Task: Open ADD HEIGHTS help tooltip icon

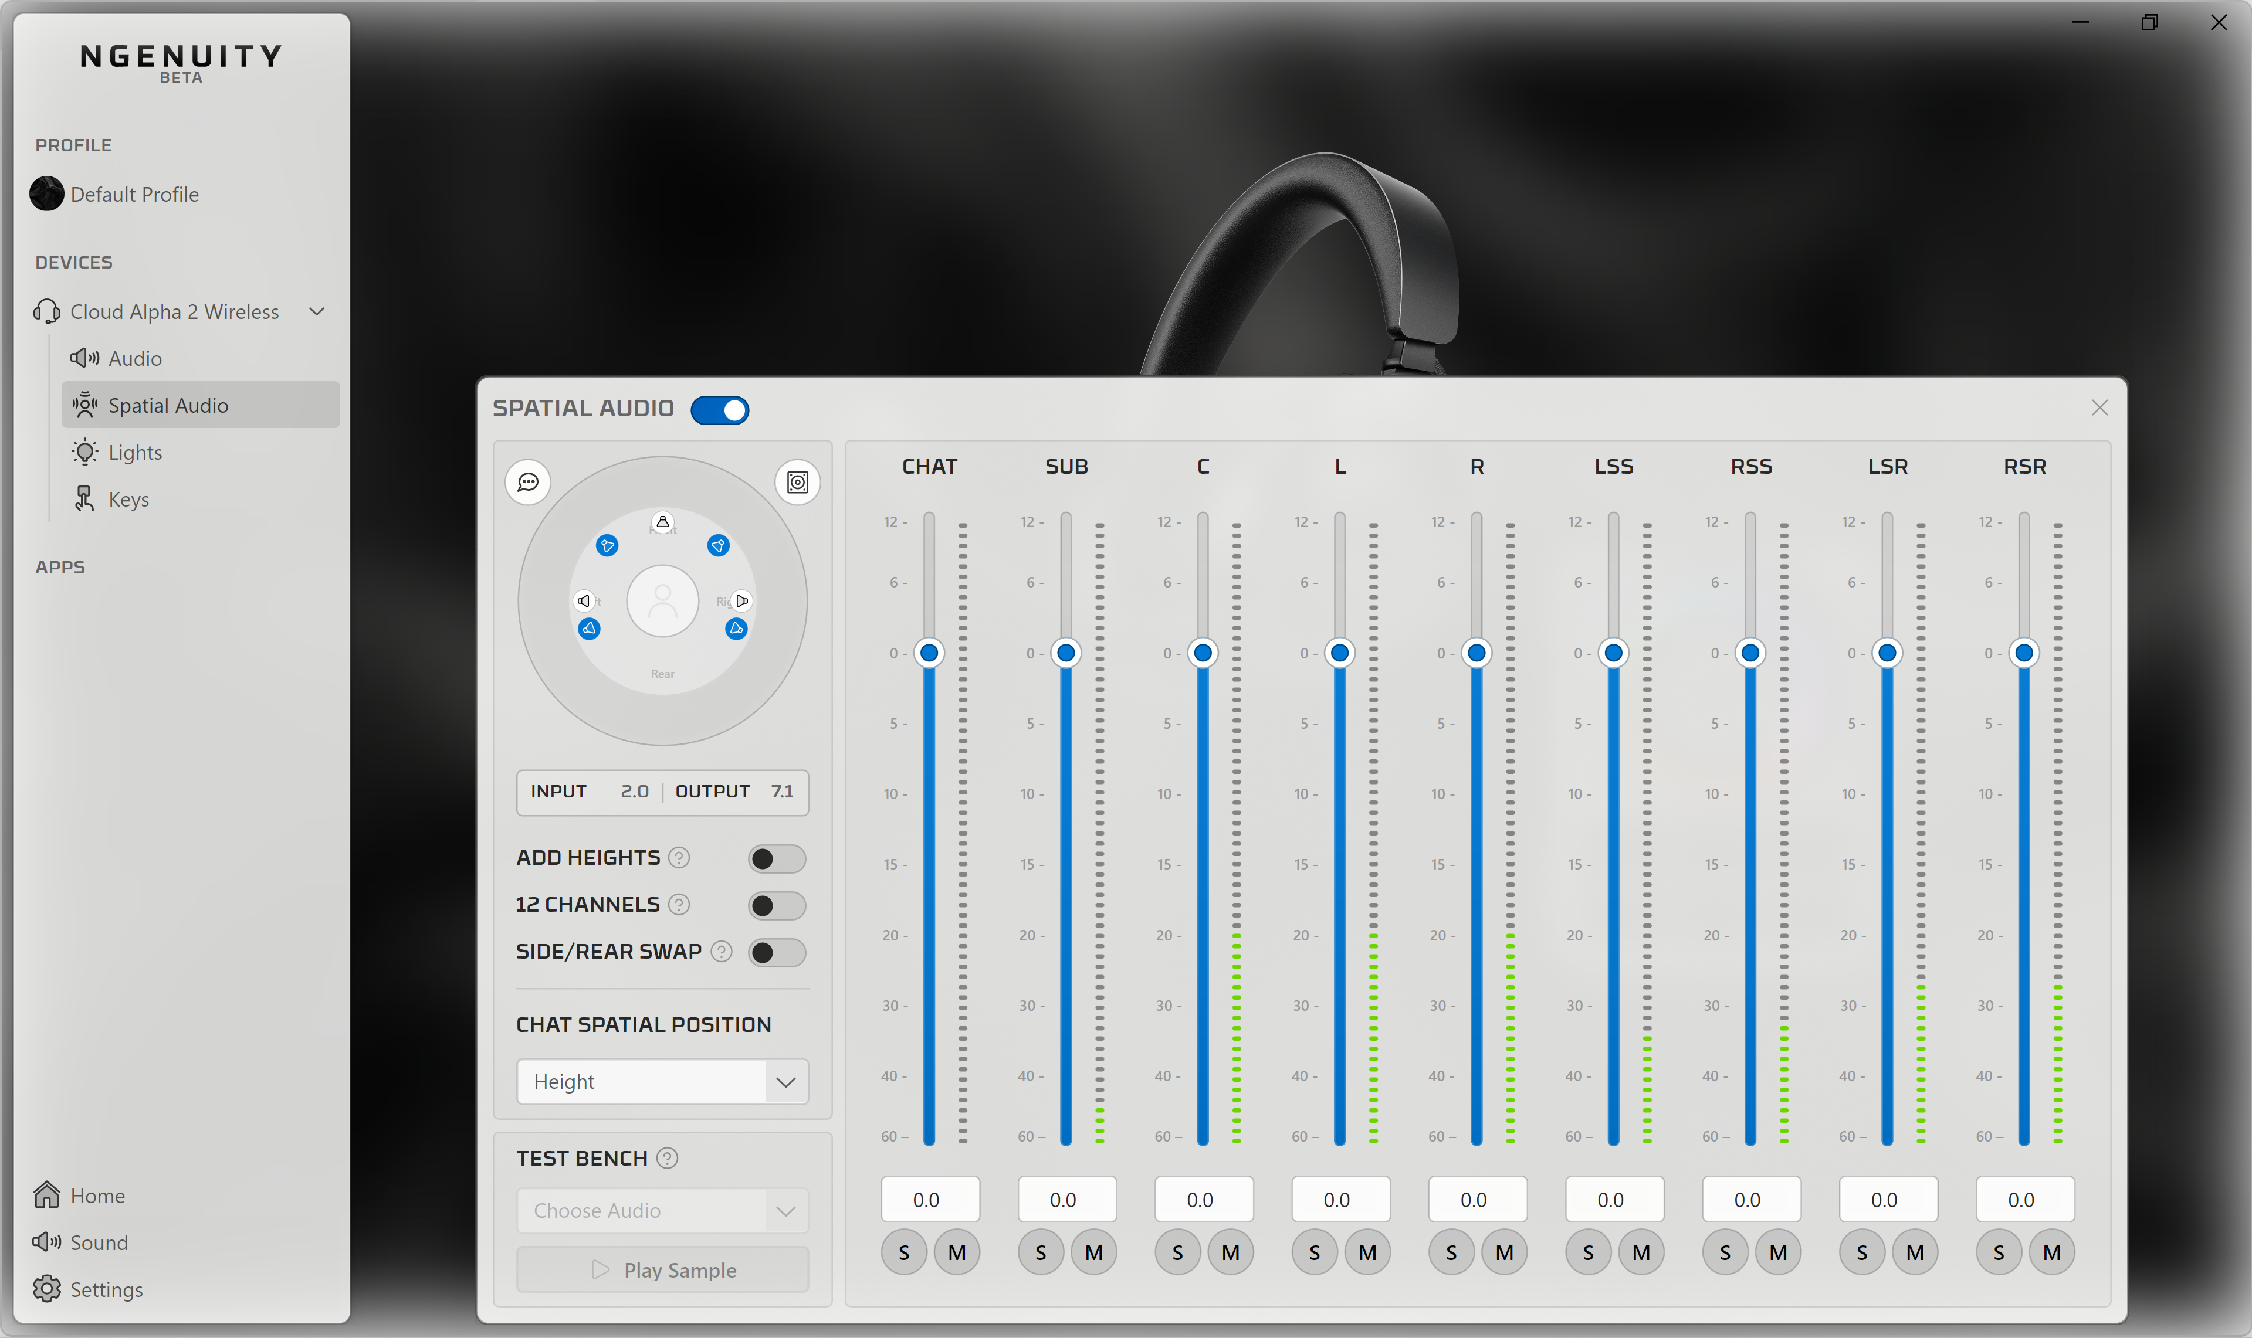Action: [x=679, y=857]
